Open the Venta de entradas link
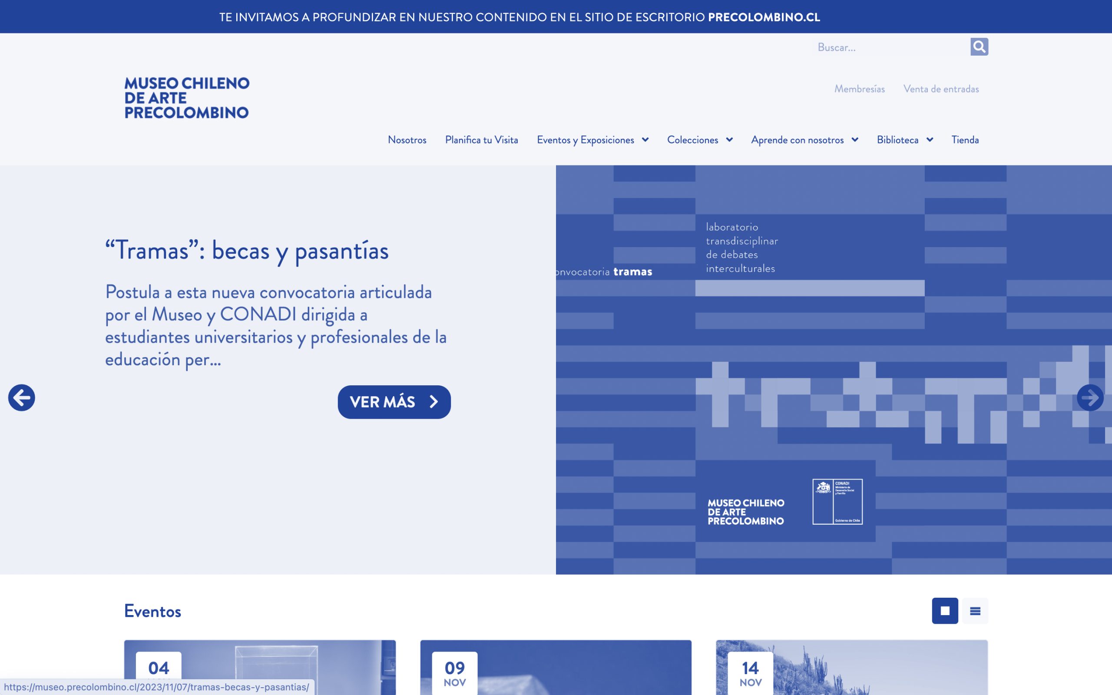 coord(941,89)
